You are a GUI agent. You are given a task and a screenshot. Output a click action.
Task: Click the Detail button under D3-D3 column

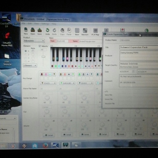pyautogui.click(x=85, y=135)
